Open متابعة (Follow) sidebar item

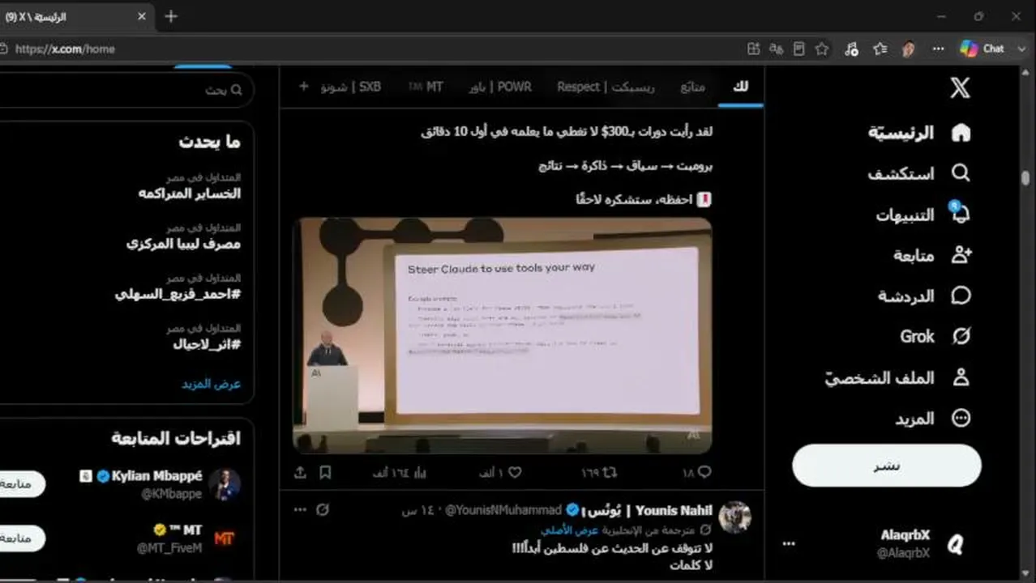click(932, 255)
